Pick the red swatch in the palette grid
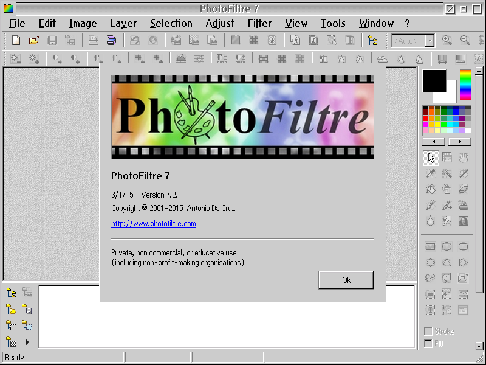The height and width of the screenshot is (365, 486). click(426, 118)
